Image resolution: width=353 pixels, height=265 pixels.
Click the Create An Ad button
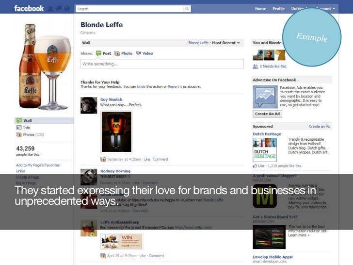pos(267,114)
